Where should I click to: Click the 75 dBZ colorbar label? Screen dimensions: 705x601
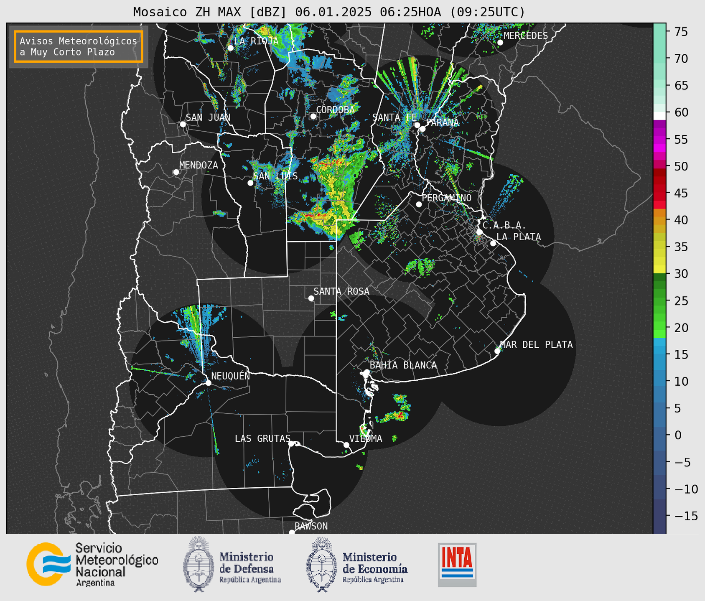681,32
